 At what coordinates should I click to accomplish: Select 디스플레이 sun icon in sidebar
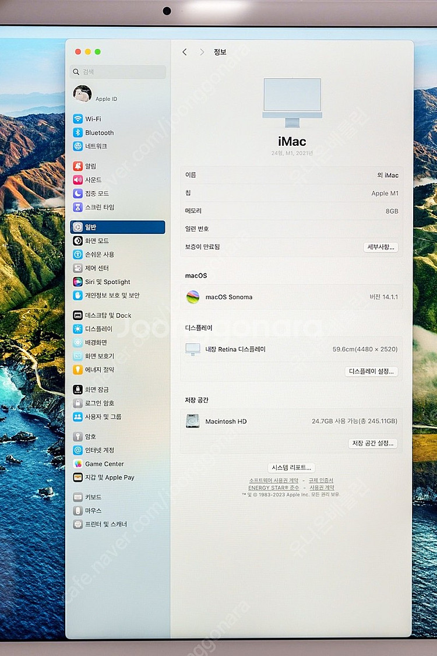tap(77, 329)
